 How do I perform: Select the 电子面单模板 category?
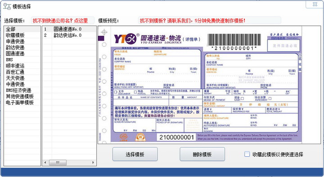(x=22, y=102)
